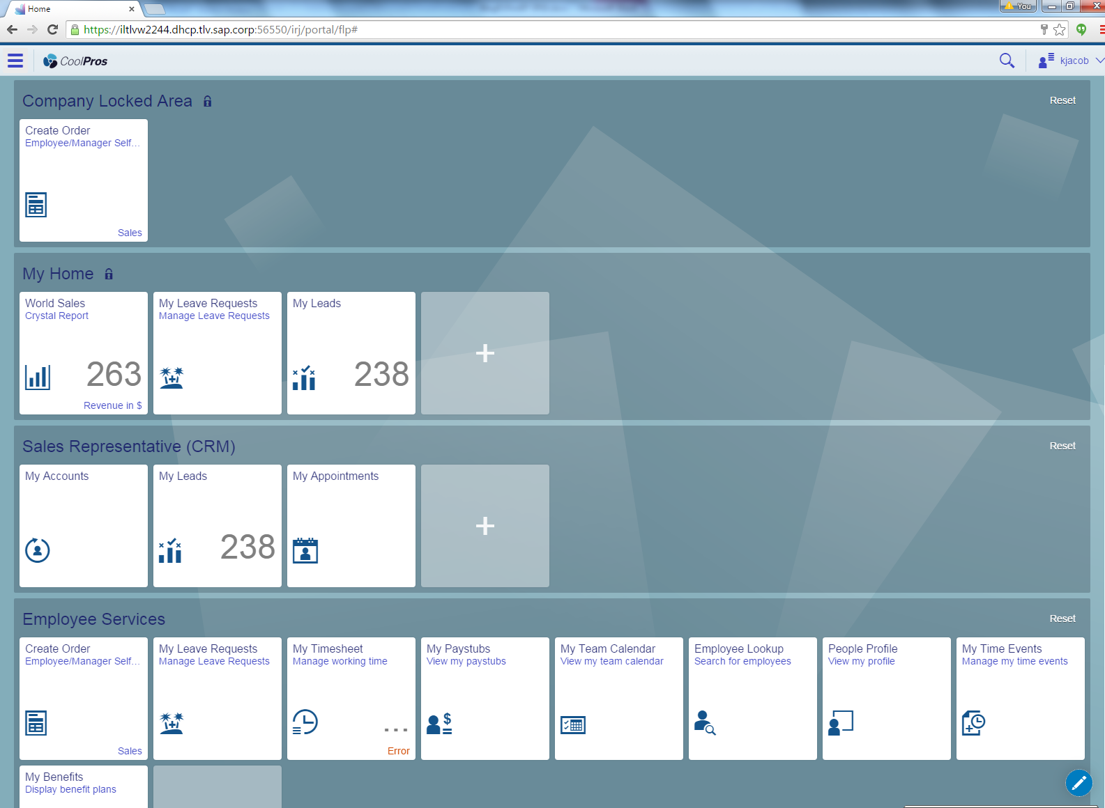The height and width of the screenshot is (808, 1105).
Task: Click the Sales label on Company Locked Create Order
Action: click(x=130, y=233)
